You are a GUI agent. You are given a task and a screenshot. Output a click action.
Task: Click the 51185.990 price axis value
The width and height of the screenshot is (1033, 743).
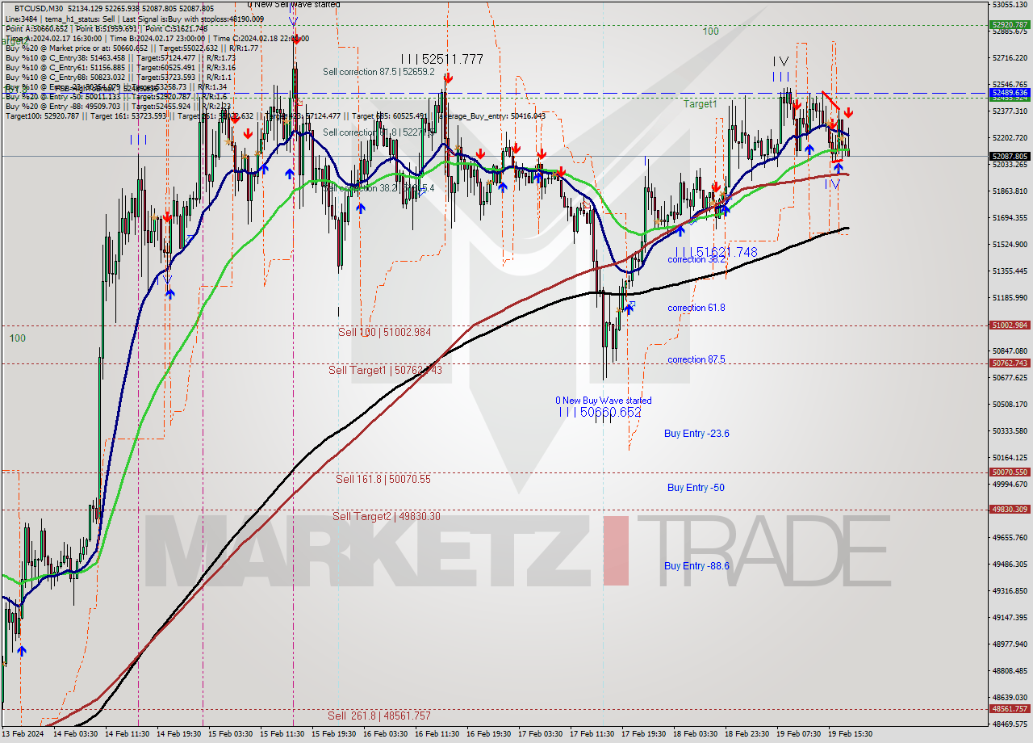[x=1010, y=297]
